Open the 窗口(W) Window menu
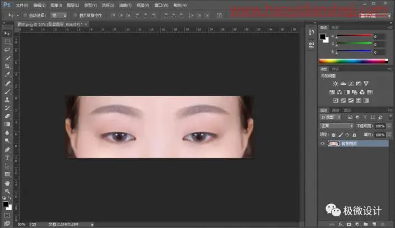Viewport: 395px width, 228px height. [161, 5]
